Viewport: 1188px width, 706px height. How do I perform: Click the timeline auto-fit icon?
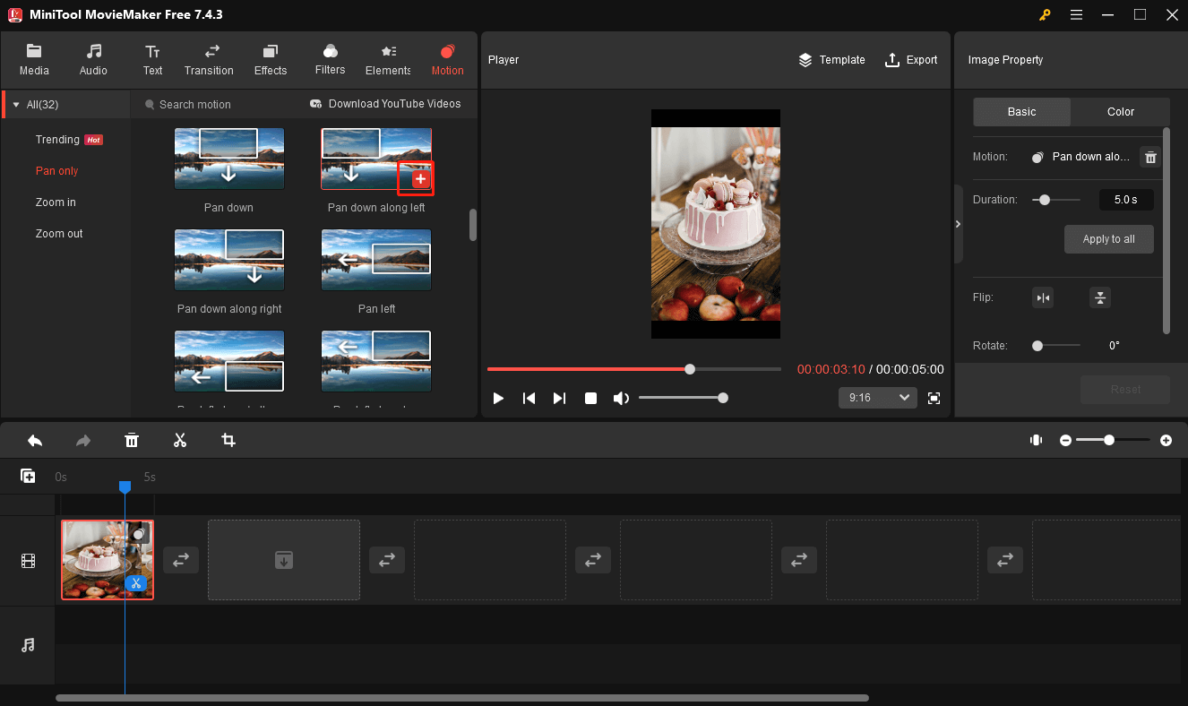1037,440
